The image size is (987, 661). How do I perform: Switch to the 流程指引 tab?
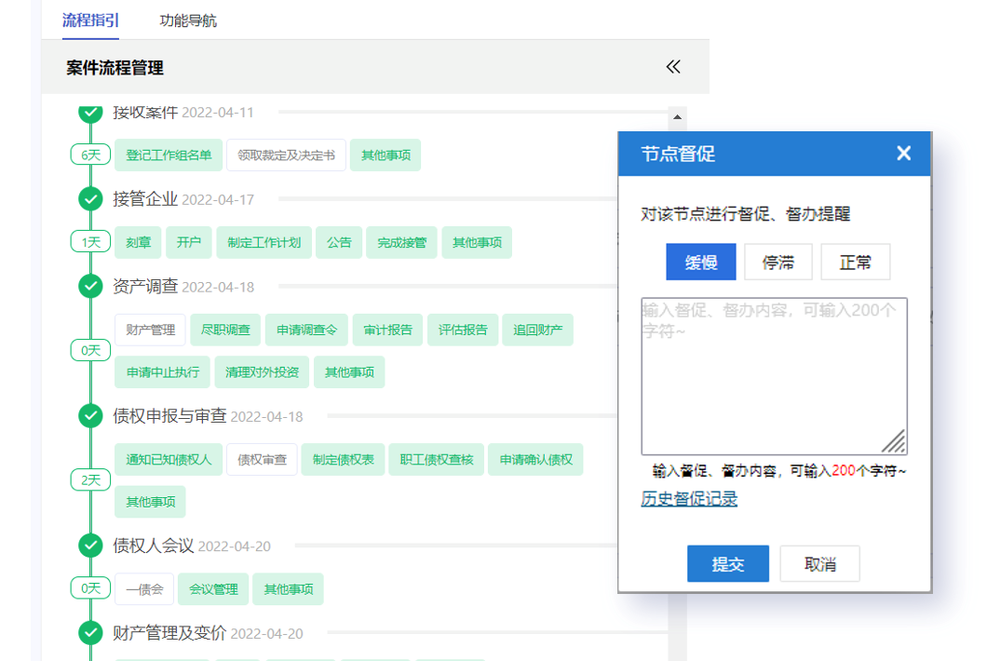coord(90,20)
